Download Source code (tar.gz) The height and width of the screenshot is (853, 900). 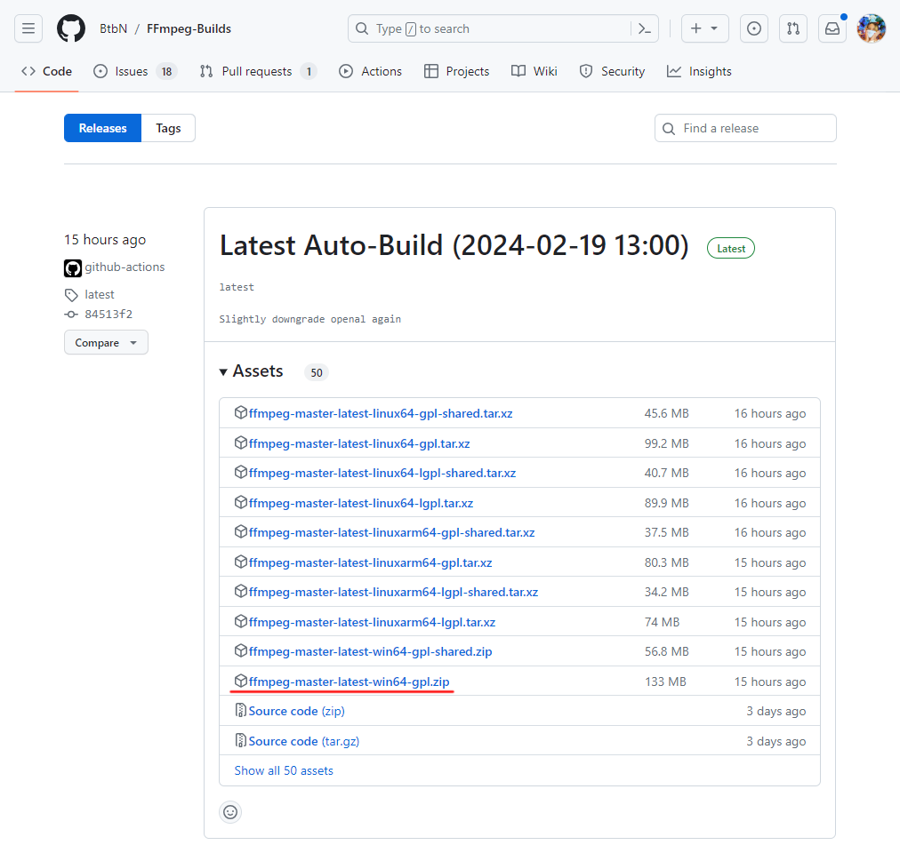point(304,741)
